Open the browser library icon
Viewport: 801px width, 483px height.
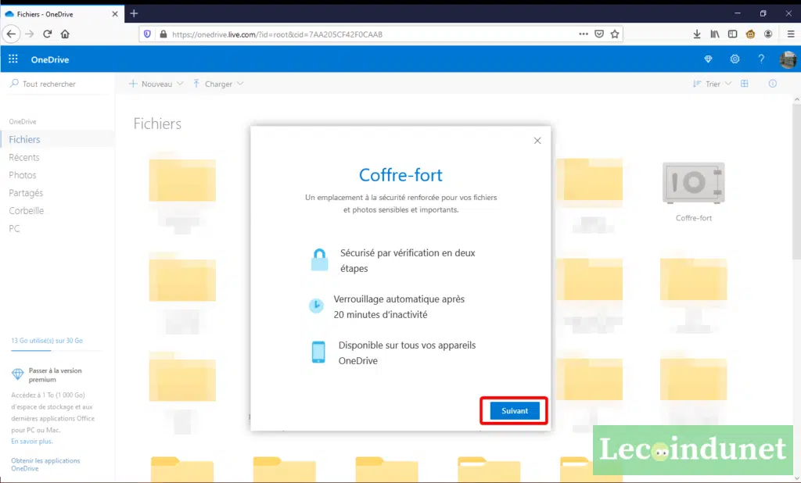pyautogui.click(x=715, y=34)
